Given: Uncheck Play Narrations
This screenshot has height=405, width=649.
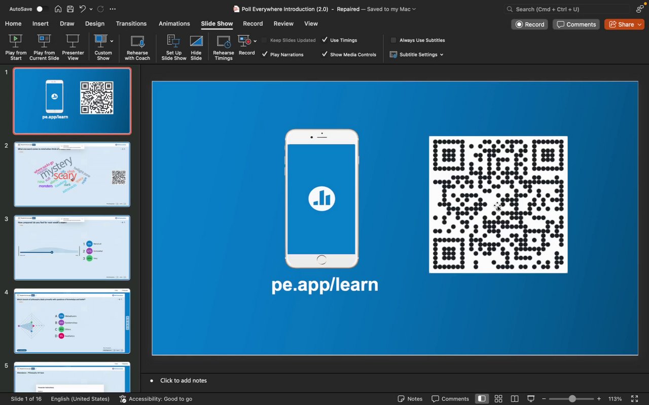Looking at the screenshot, I should pyautogui.click(x=265, y=54).
